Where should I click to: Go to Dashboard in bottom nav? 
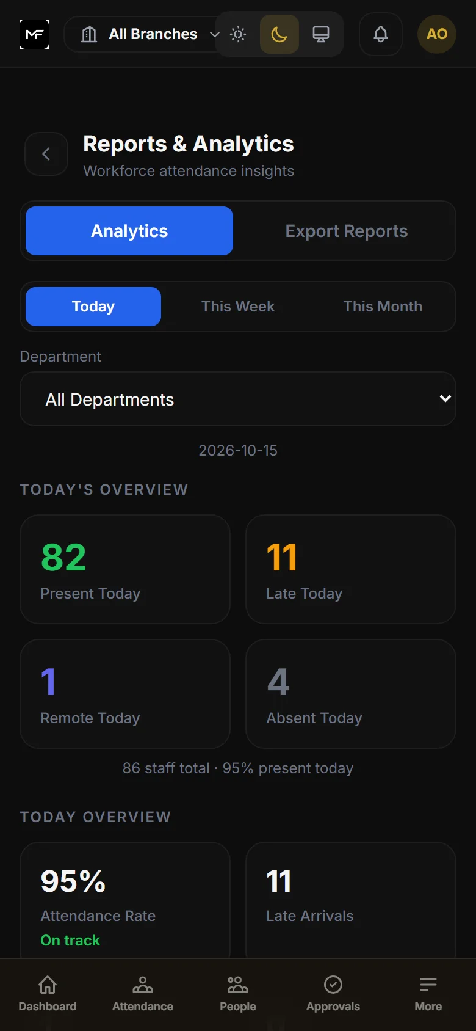(48, 994)
